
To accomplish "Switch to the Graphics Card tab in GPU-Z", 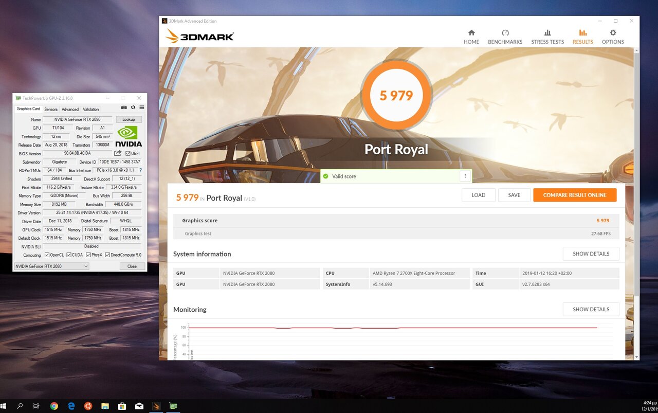I will tap(28, 109).
